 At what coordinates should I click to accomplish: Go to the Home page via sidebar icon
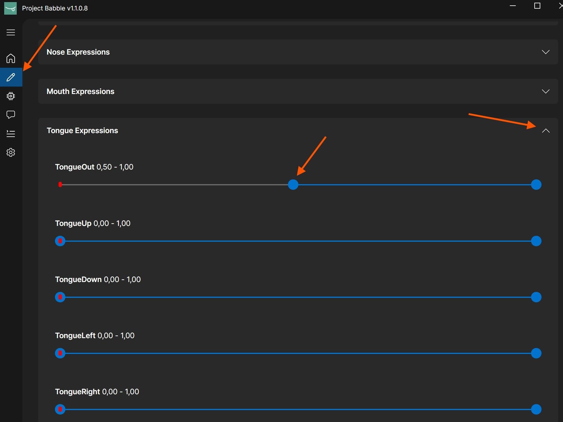pyautogui.click(x=11, y=58)
